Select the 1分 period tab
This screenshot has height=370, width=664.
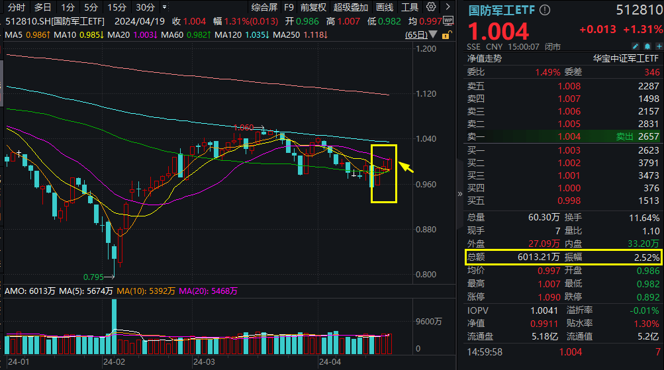click(68, 7)
